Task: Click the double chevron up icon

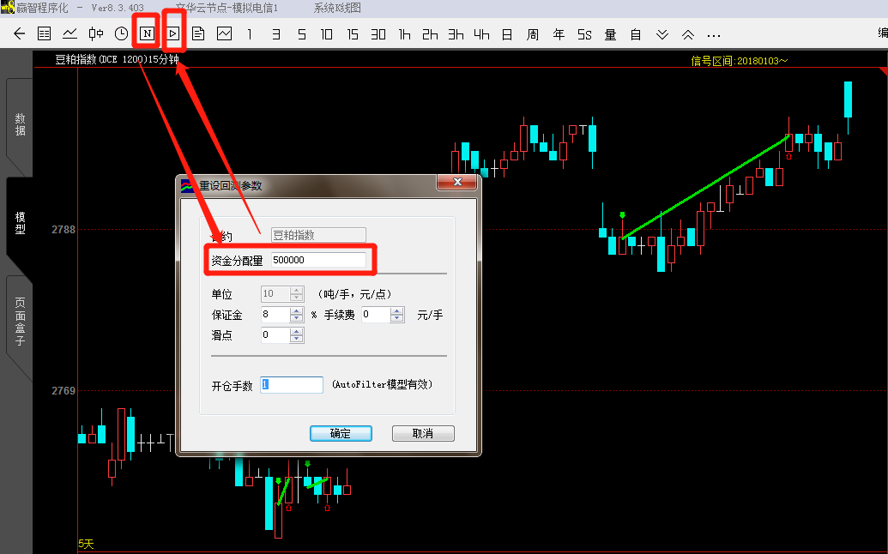Action: click(x=687, y=34)
